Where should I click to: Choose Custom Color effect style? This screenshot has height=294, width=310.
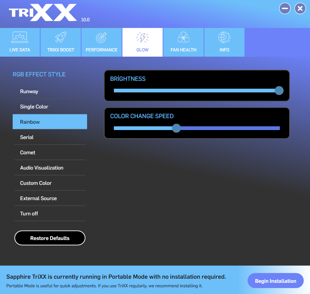[x=50, y=183]
